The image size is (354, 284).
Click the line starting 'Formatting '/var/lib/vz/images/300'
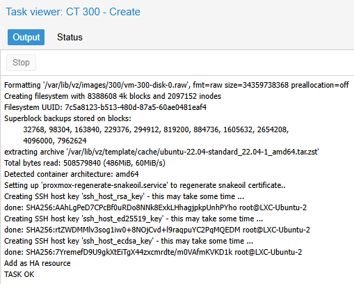(177, 85)
